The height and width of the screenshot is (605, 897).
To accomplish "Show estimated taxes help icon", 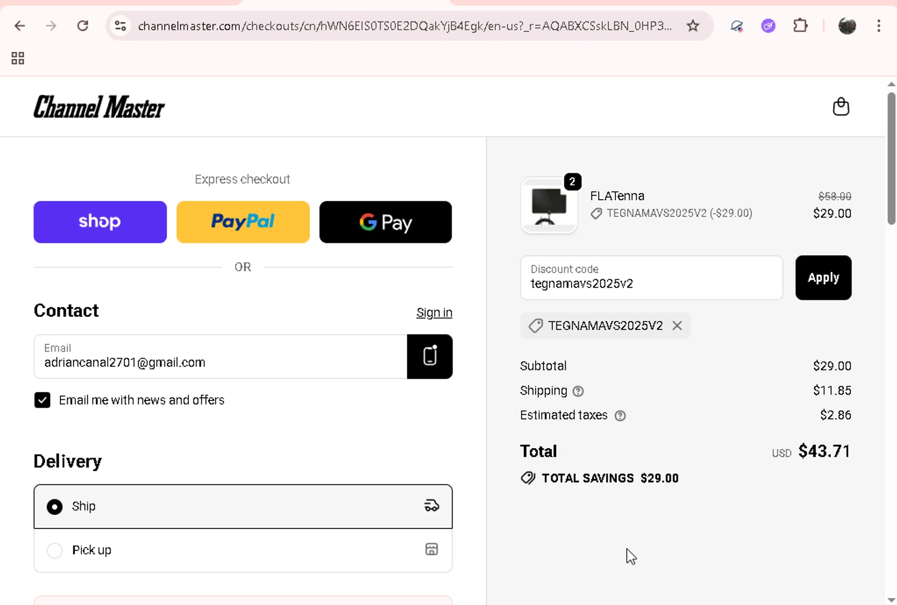I will pyautogui.click(x=620, y=415).
